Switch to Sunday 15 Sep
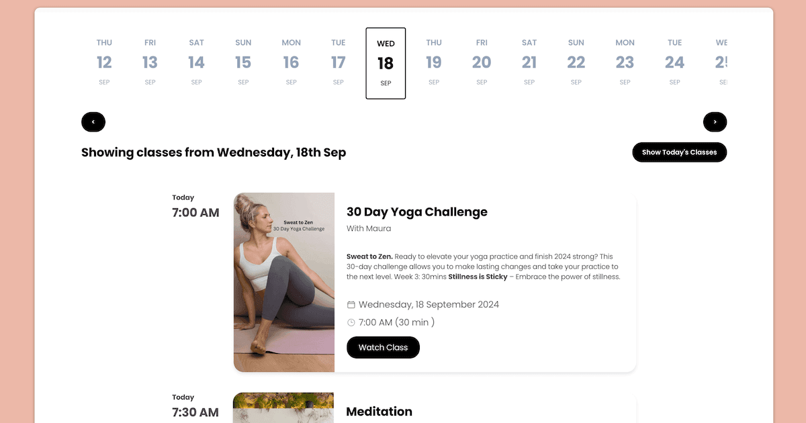Image resolution: width=806 pixels, height=423 pixels. [243, 62]
